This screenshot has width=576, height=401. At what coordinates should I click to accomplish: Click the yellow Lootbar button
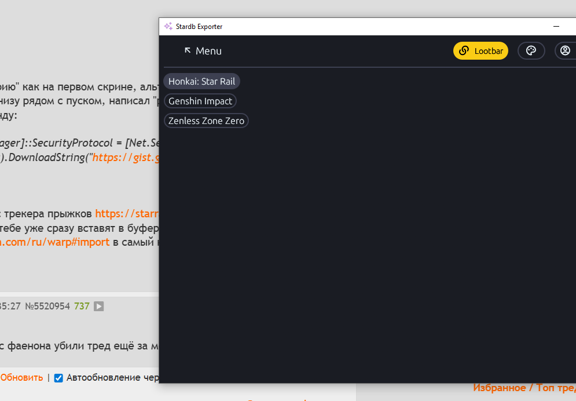[480, 51]
